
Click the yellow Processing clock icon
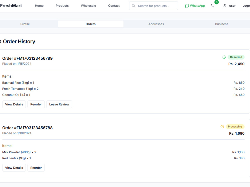click(222, 127)
